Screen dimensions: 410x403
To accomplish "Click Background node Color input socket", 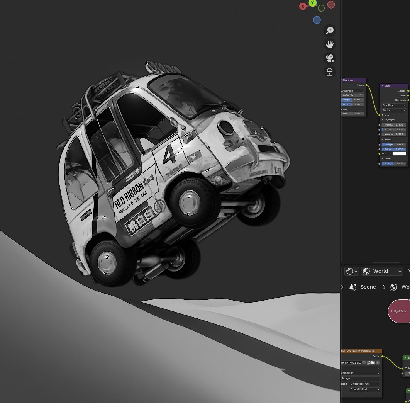I will pos(402,369).
